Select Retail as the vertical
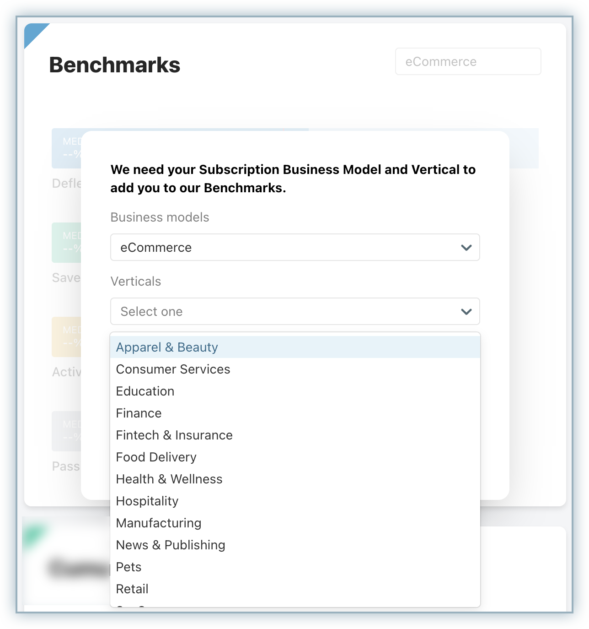Image resolution: width=589 pixels, height=629 pixels. (x=132, y=589)
